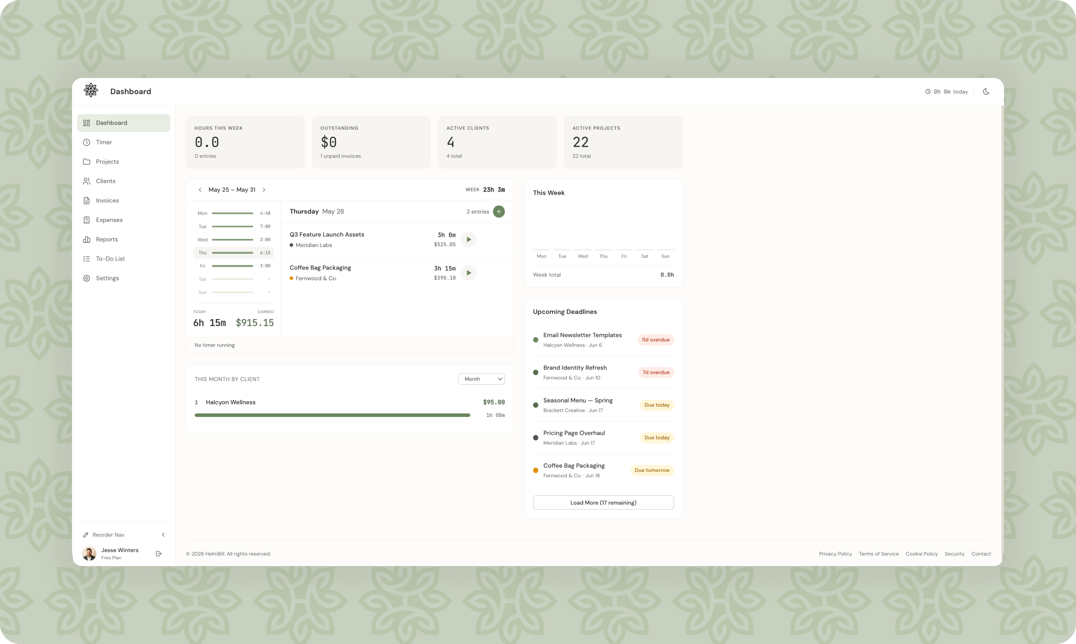Image resolution: width=1076 pixels, height=644 pixels.
Task: Click Halcyon Wellness progress bar
Action: click(333, 415)
